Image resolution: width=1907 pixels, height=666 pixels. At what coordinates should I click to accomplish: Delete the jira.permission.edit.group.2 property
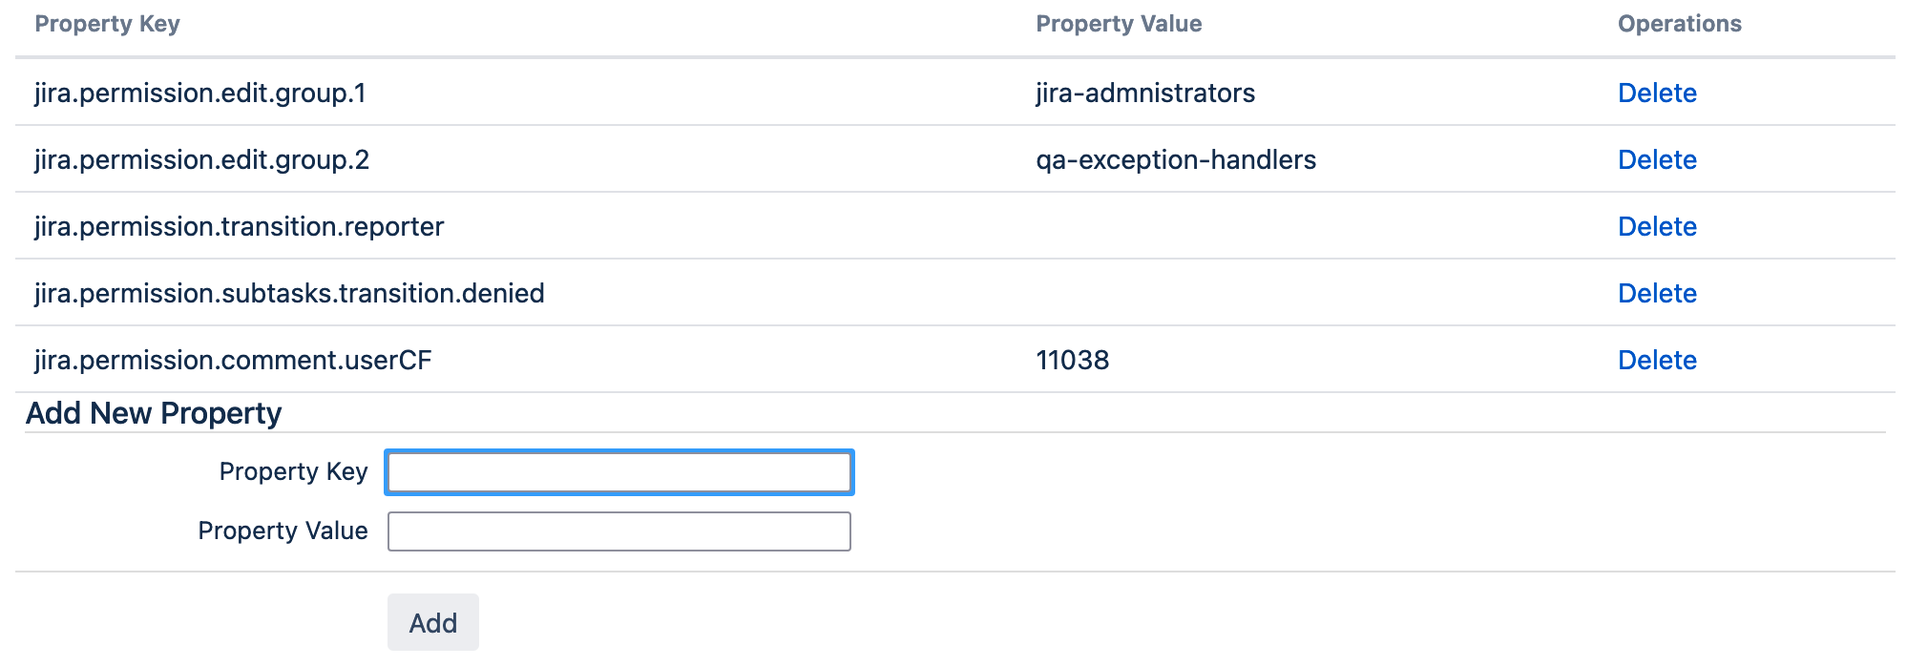click(1657, 159)
